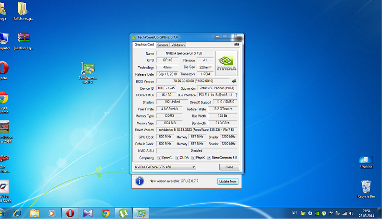This screenshot has height=219, width=390.
Task: Click the EN language indicator
Action: (295, 213)
